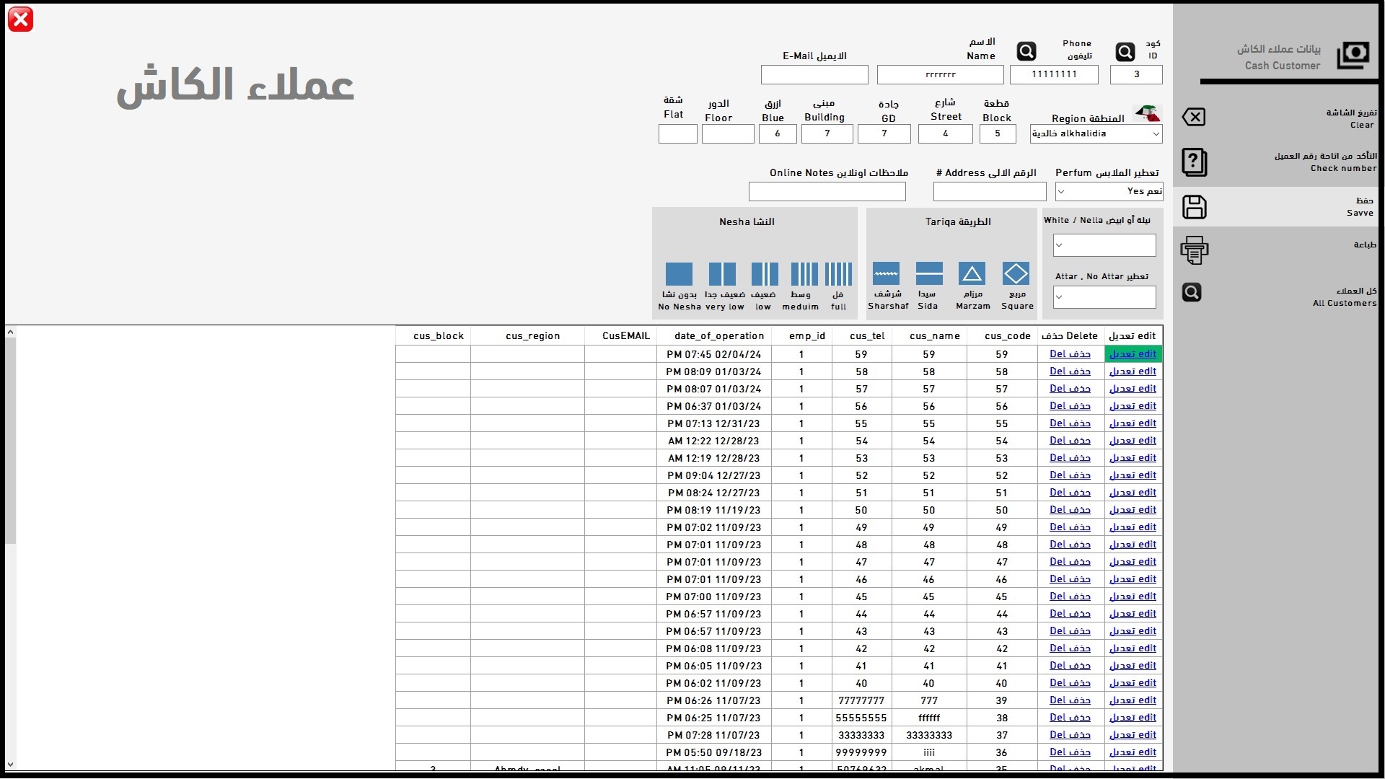Click the Street input field
The width and height of the screenshot is (1385, 779).
point(945,133)
